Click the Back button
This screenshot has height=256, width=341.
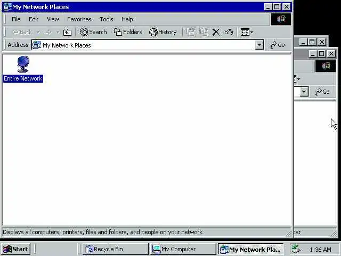pos(22,32)
